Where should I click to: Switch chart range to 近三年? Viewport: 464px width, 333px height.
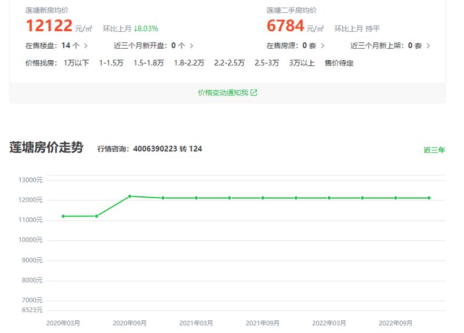434,150
